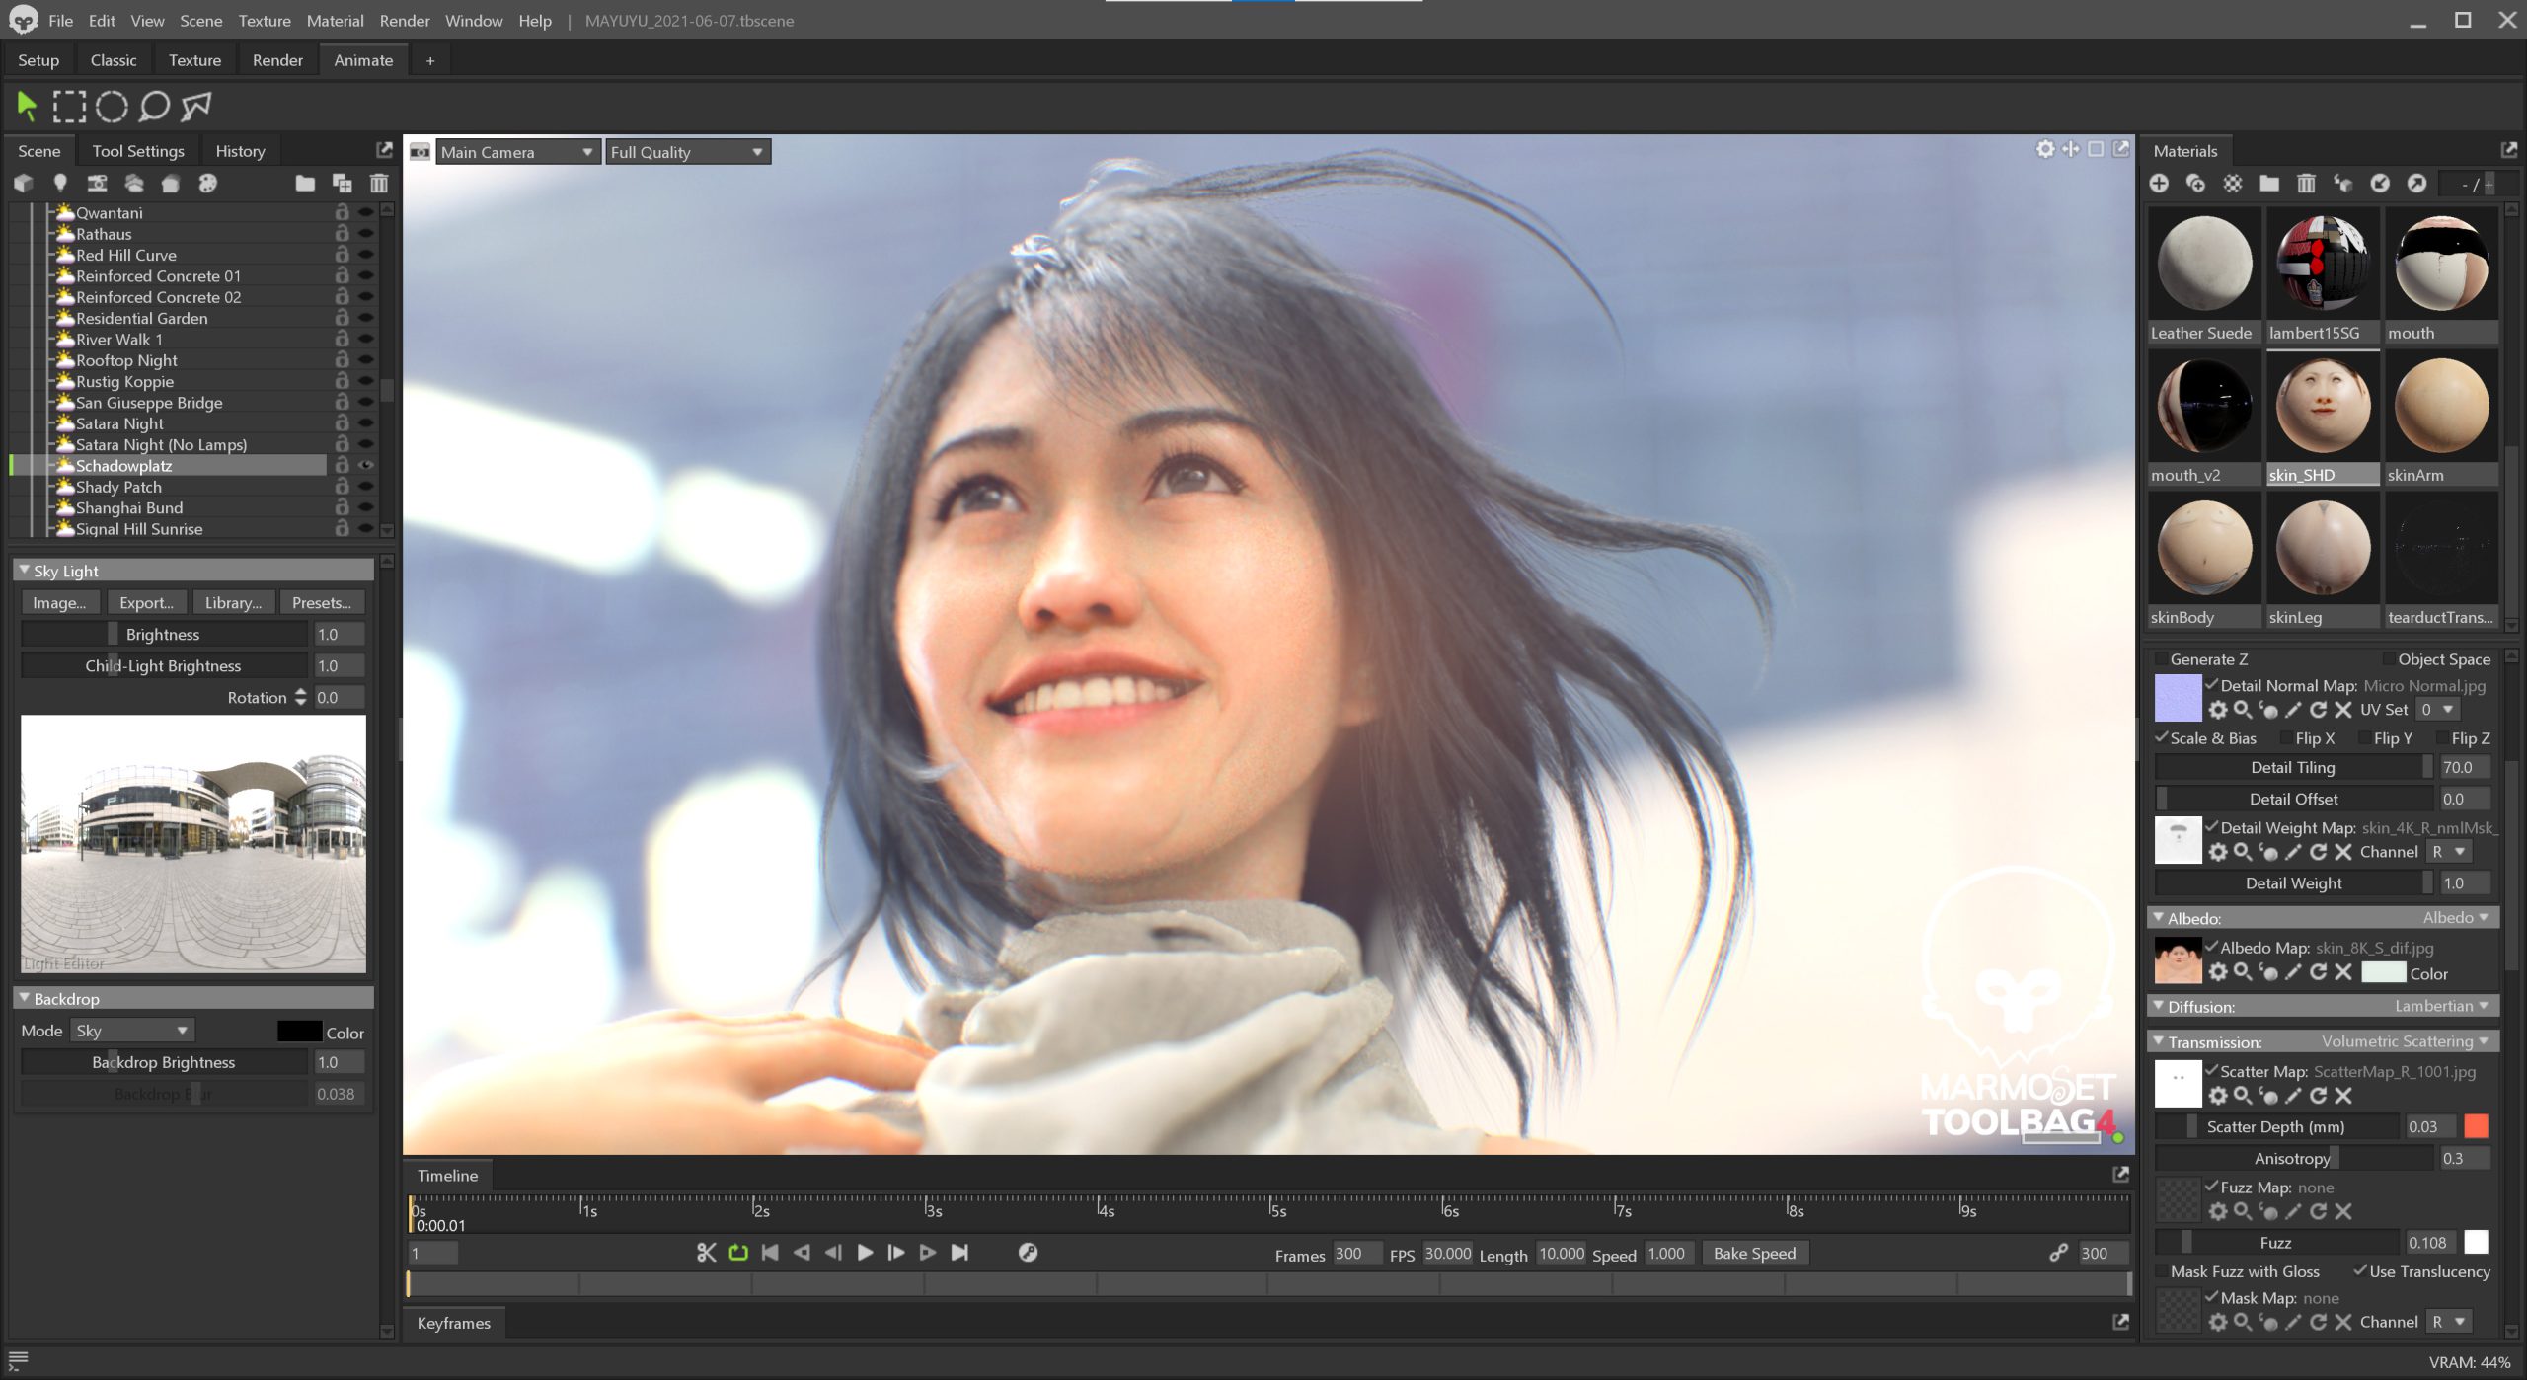Add a new mesh object to scene
The width and height of the screenshot is (2527, 1380).
[24, 184]
